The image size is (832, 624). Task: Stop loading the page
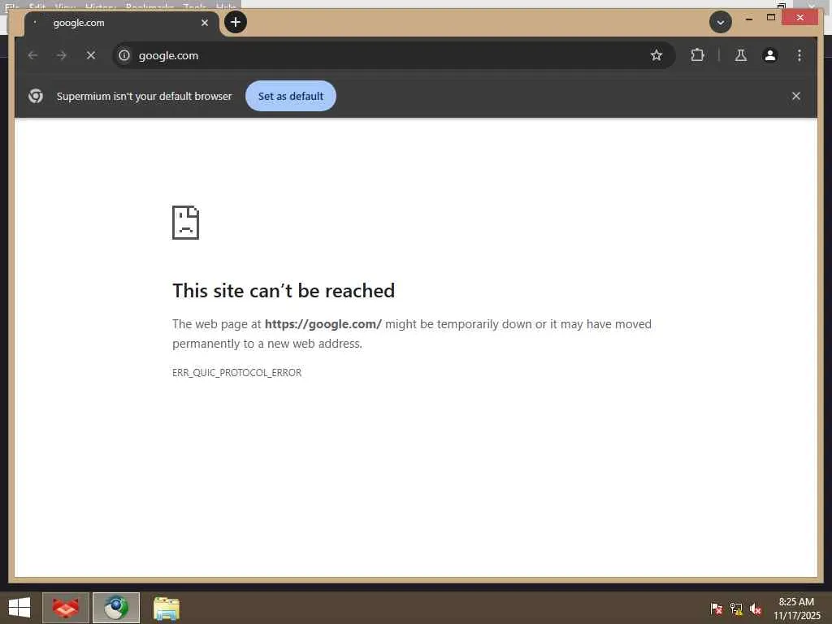(x=91, y=55)
